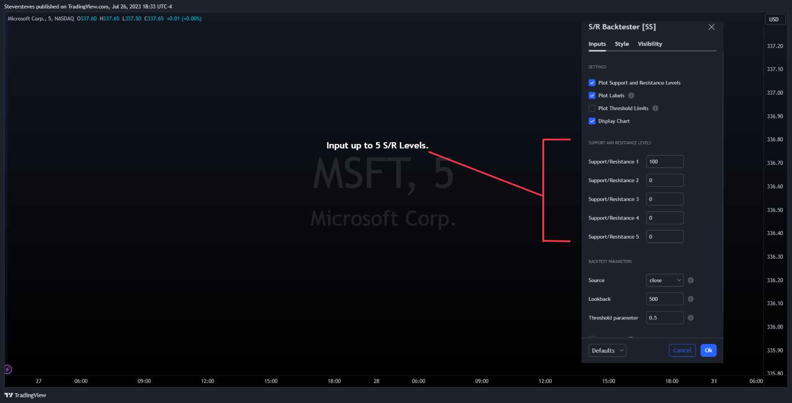The image size is (792, 403).
Task: Click the Lookback input showing 500
Action: click(x=665, y=299)
